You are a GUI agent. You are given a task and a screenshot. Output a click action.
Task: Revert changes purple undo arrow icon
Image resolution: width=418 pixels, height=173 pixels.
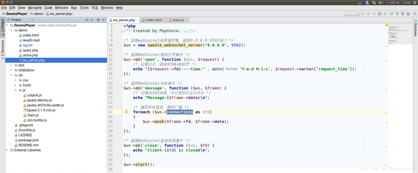click(x=408, y=13)
